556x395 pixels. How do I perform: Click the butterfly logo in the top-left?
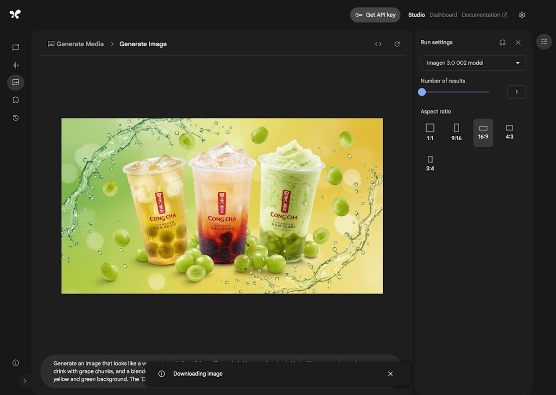(15, 14)
